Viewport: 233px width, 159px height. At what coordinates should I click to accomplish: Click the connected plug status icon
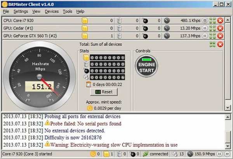coord(146,154)
